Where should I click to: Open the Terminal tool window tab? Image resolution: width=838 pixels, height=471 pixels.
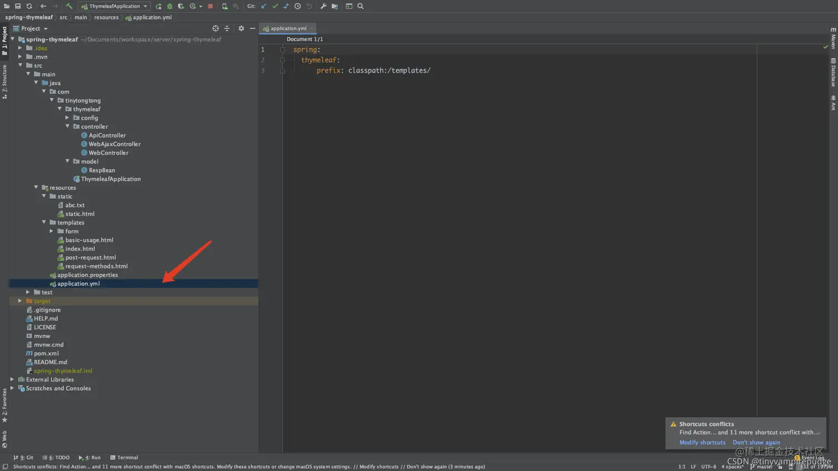tap(124, 458)
